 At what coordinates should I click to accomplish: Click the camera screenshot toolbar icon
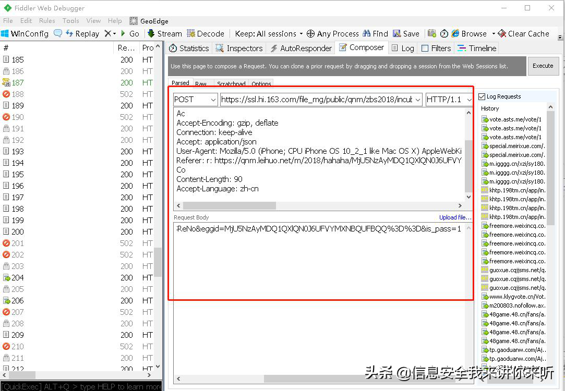(x=431, y=33)
